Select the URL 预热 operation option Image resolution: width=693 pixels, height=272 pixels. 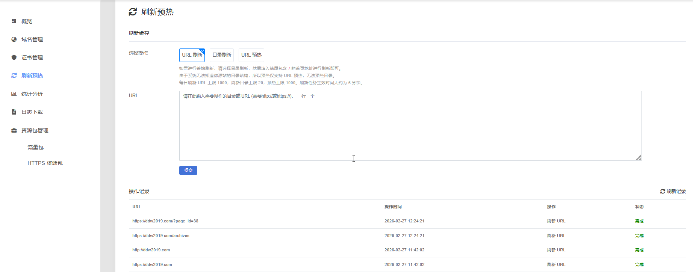click(251, 55)
